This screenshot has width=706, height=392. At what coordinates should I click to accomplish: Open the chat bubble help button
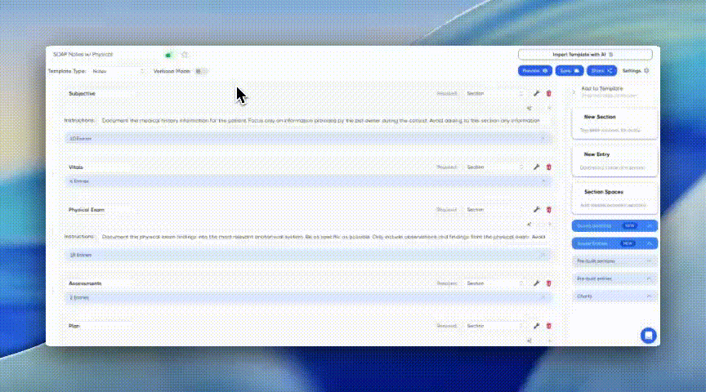[648, 336]
